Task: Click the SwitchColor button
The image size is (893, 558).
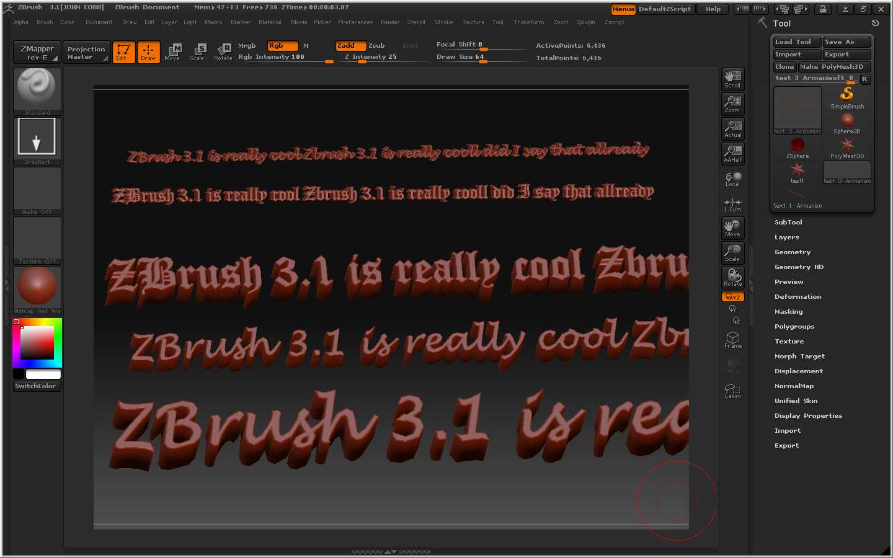Action: pyautogui.click(x=37, y=386)
